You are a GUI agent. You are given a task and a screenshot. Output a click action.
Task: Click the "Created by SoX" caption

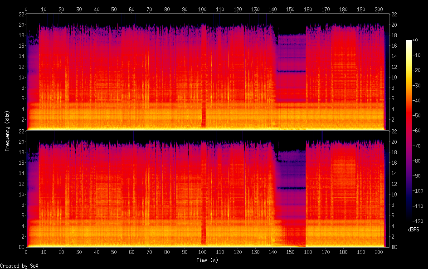(19, 266)
